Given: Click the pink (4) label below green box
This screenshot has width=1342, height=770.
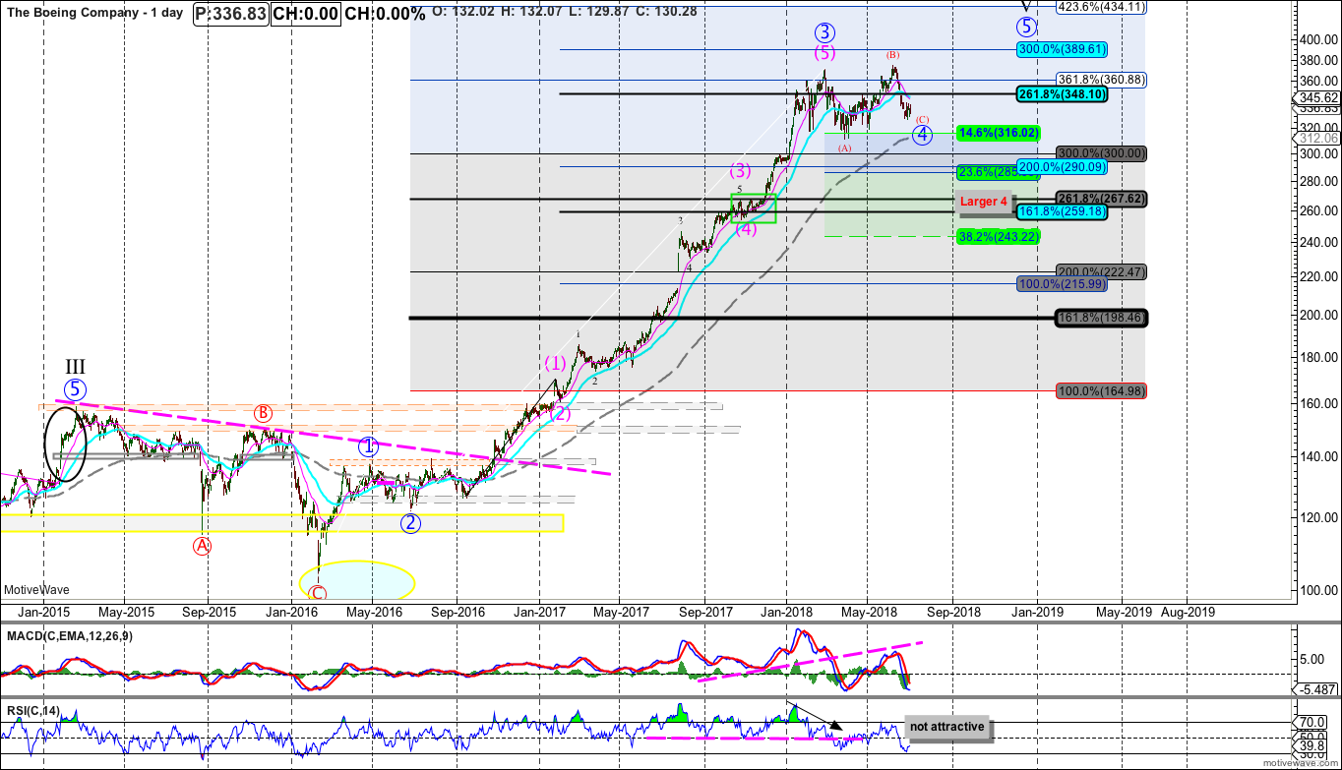Looking at the screenshot, I should pos(747,230).
